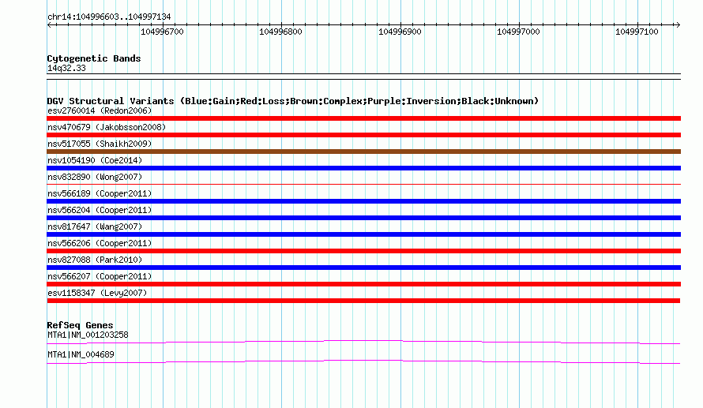Screen dimensions: 703x408
Task: Click the red nsv566207 (Cooper2011) bar
Action: pos(363,284)
